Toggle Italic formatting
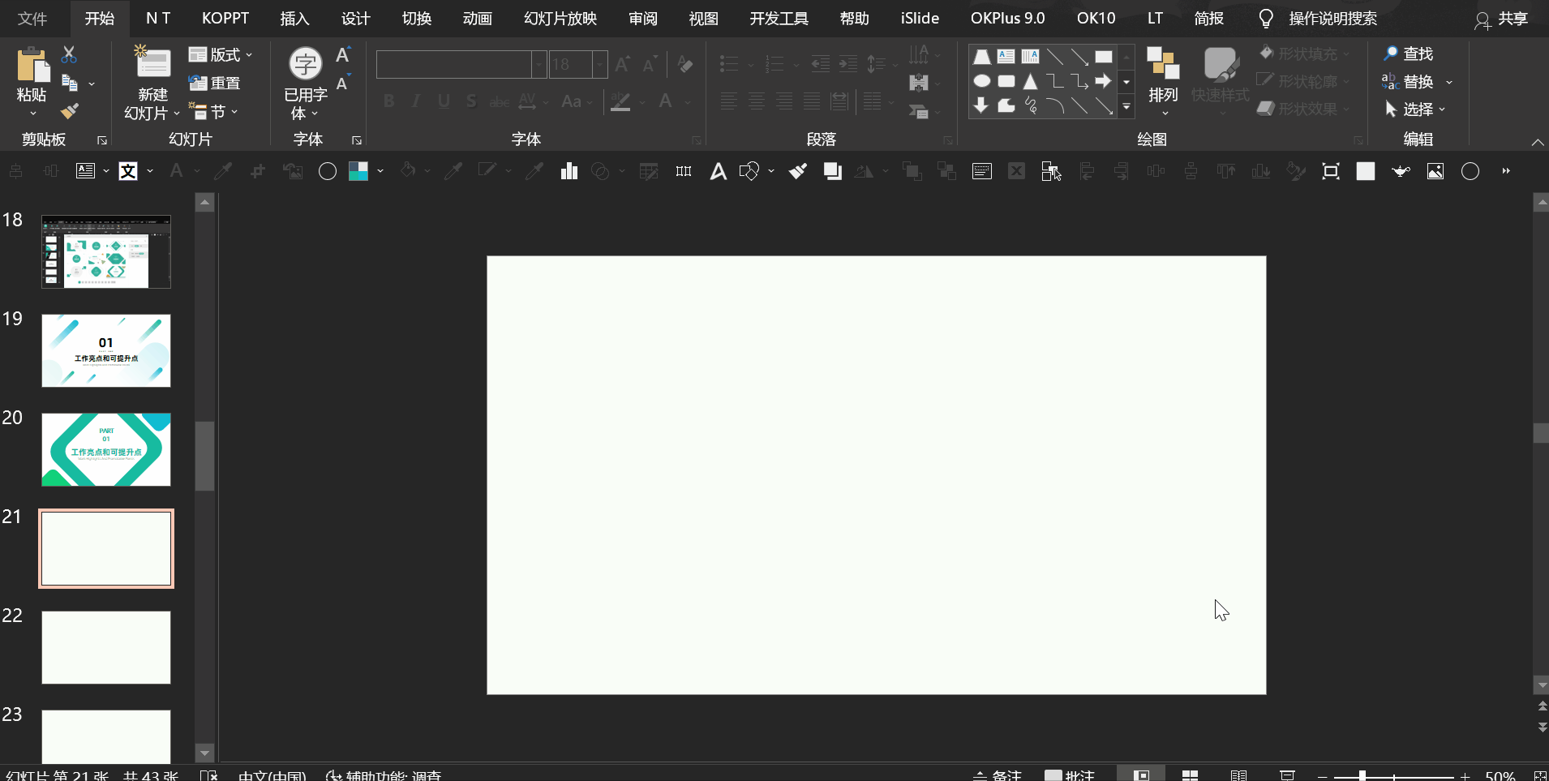Viewport: 1549px width, 781px height. [x=416, y=101]
